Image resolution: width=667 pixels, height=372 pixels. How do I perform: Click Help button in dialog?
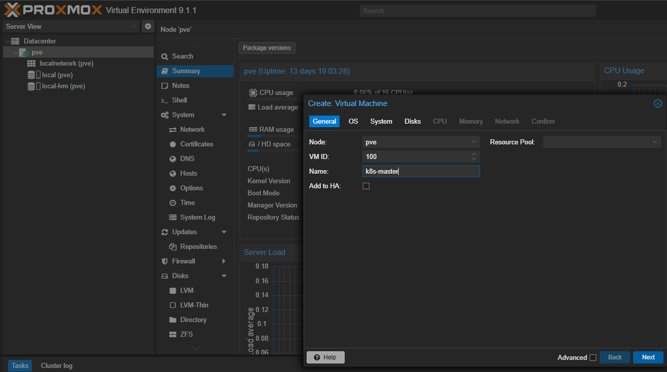tap(325, 357)
